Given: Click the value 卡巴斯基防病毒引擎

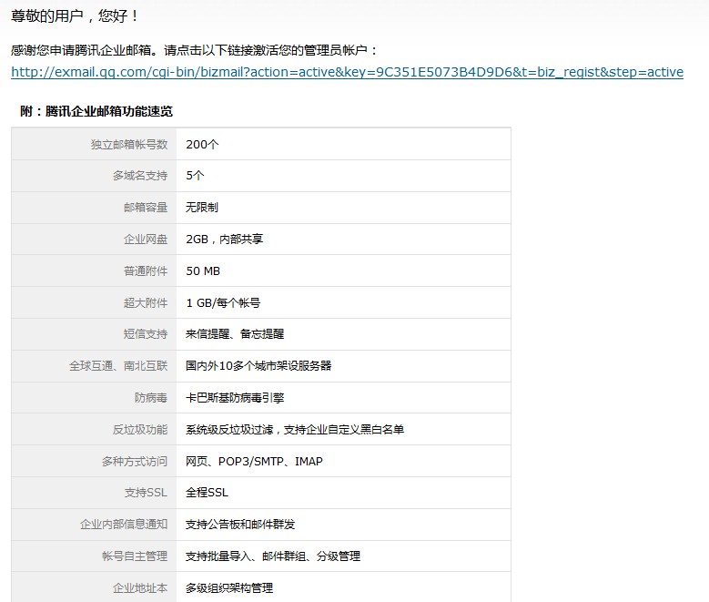Looking at the screenshot, I should click(235, 398).
